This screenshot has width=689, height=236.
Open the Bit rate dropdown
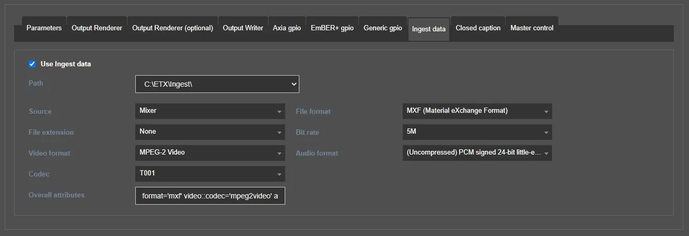(477, 132)
